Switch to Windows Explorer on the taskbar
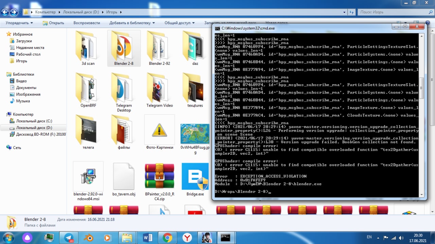Viewport: 435px width, 244px height. (126, 238)
